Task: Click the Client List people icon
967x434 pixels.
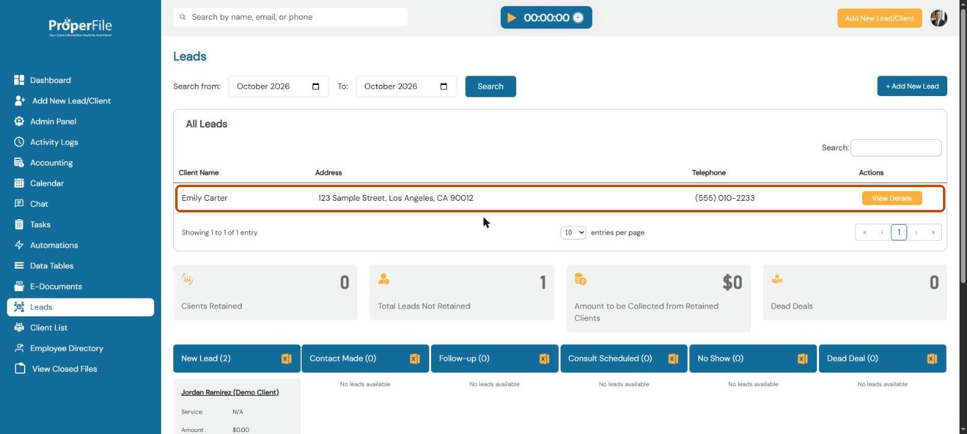Action: point(19,328)
